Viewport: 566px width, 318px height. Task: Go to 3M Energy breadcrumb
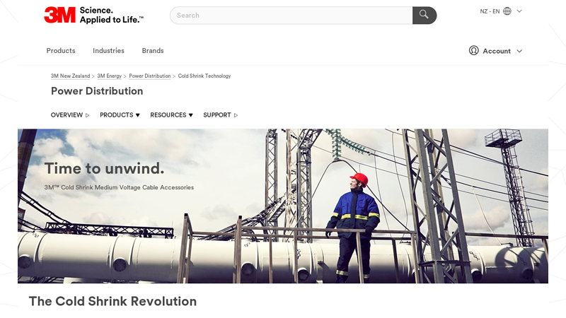coord(109,76)
